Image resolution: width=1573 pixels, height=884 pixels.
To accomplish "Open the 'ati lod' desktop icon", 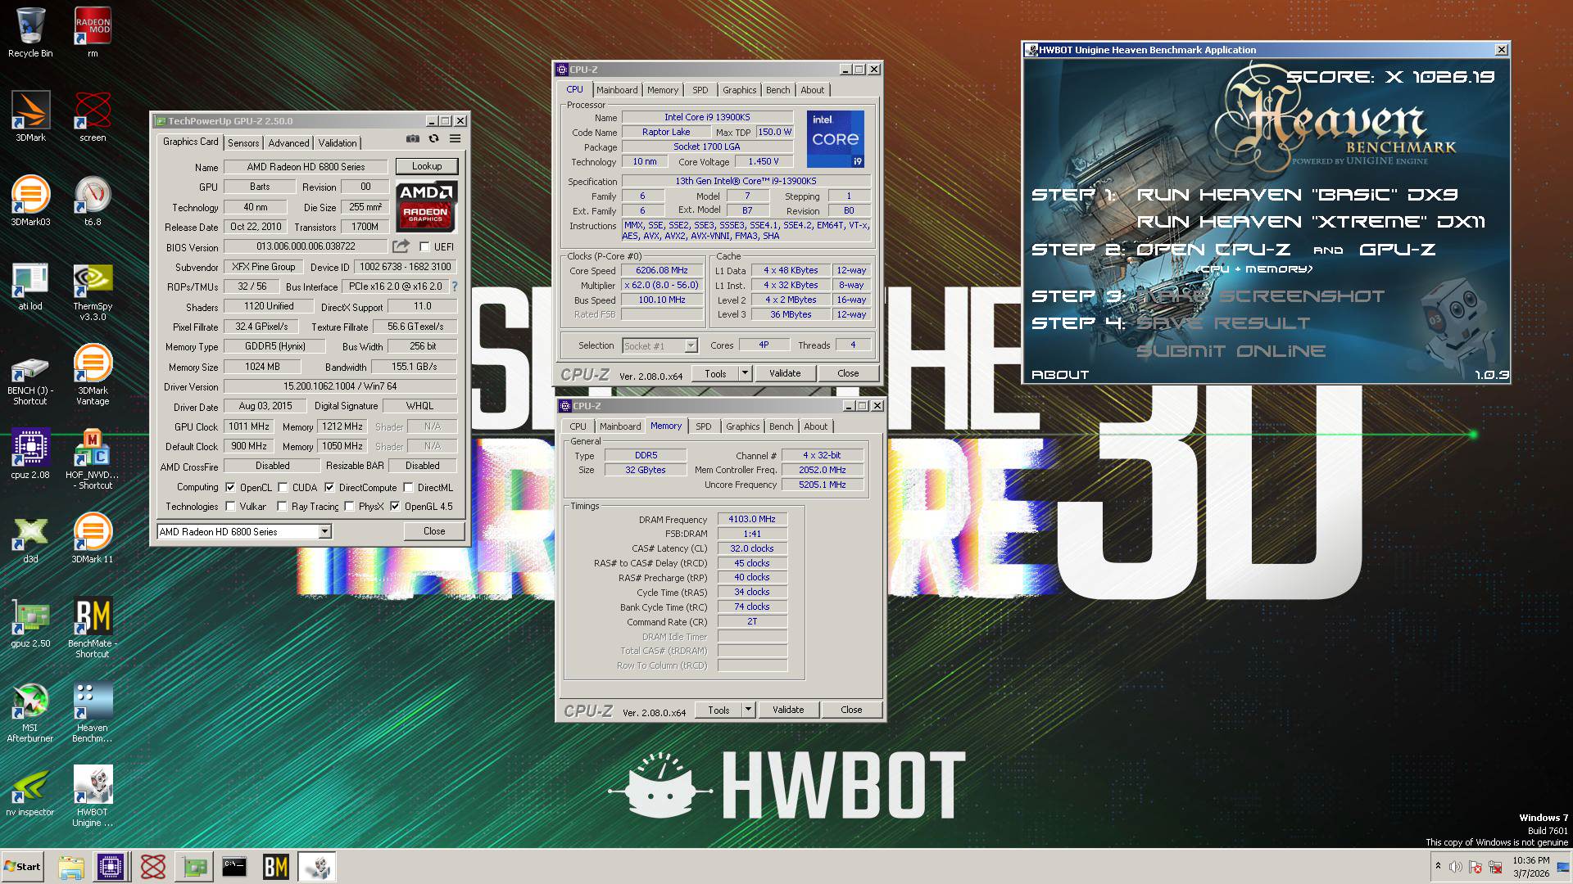I will click(x=30, y=286).
